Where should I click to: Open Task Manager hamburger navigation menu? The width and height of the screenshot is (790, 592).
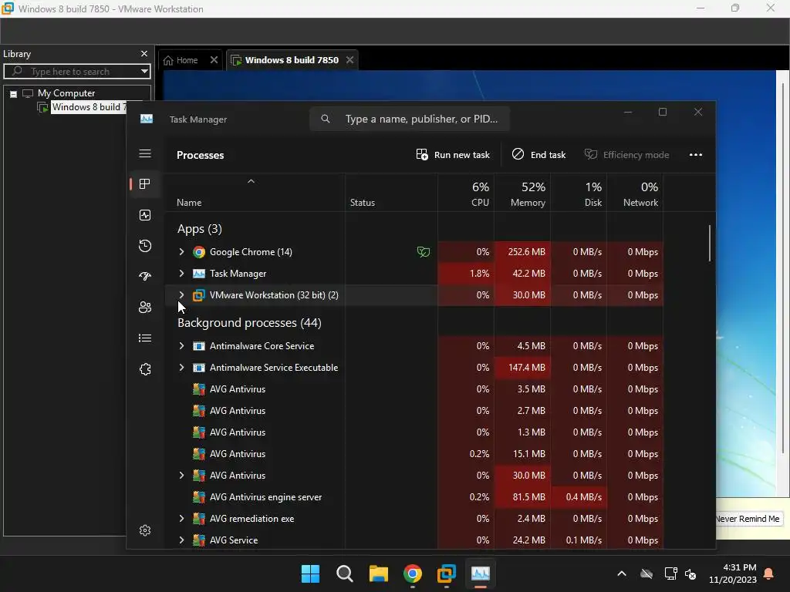145,153
